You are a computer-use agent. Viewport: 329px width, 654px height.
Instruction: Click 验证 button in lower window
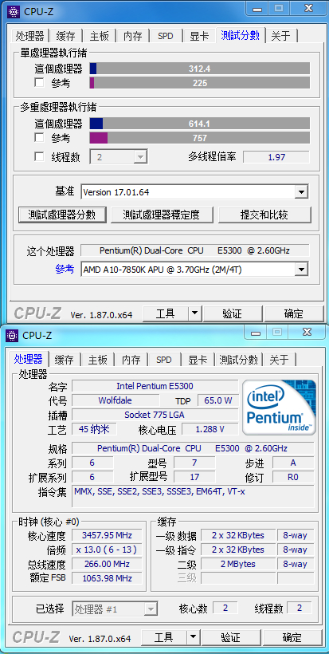tap(230, 637)
